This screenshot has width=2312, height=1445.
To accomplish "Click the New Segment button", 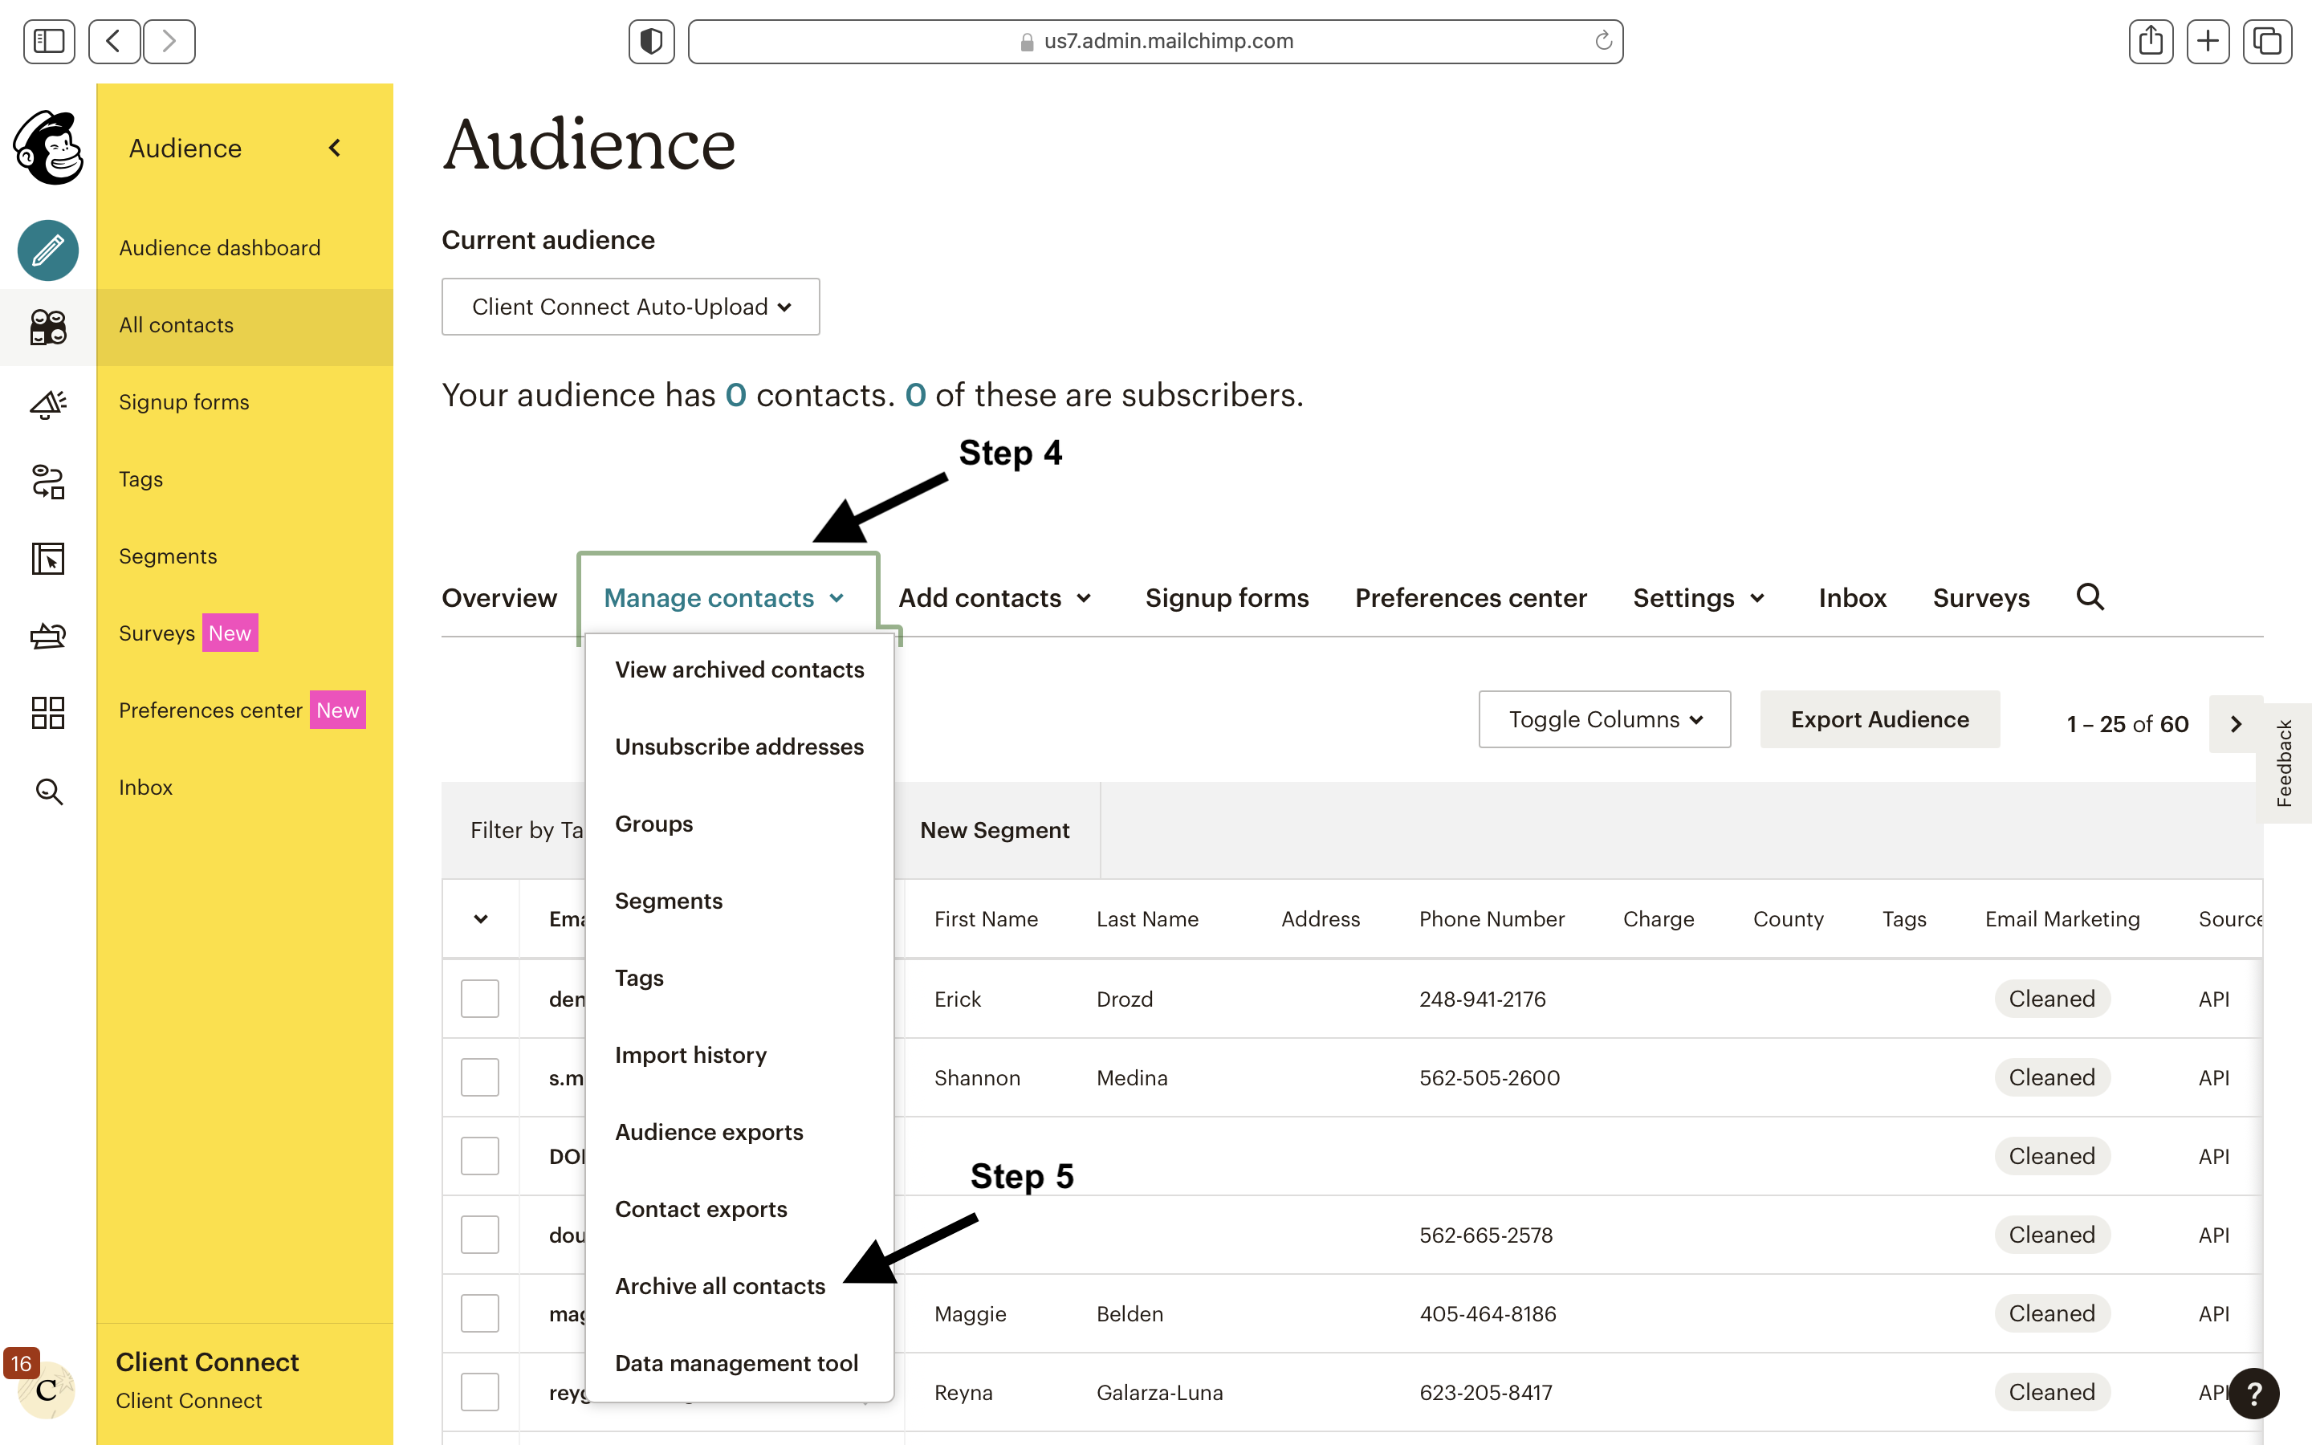I will [x=995, y=829].
